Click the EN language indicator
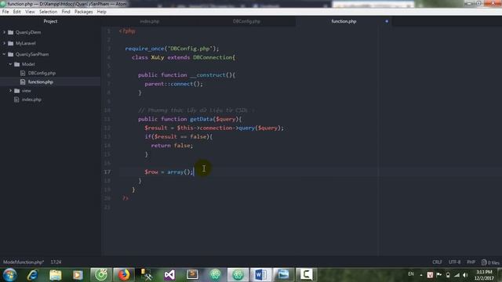This screenshot has width=502, height=282. (411, 274)
